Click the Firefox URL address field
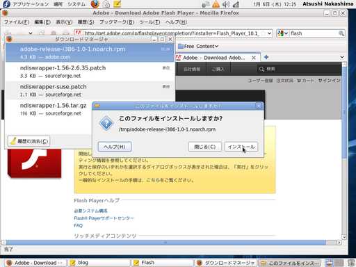 [x=172, y=33]
